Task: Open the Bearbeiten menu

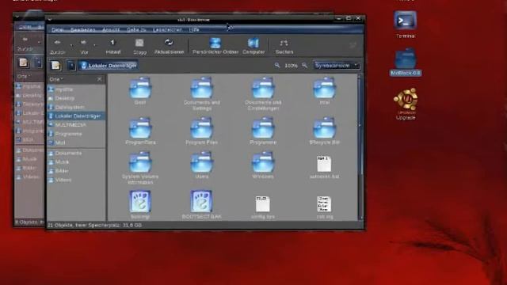Action: [x=82, y=29]
